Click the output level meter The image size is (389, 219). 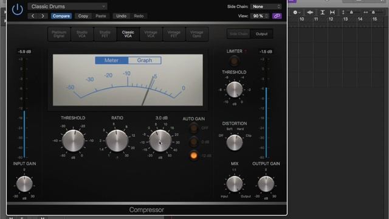coord(266,108)
